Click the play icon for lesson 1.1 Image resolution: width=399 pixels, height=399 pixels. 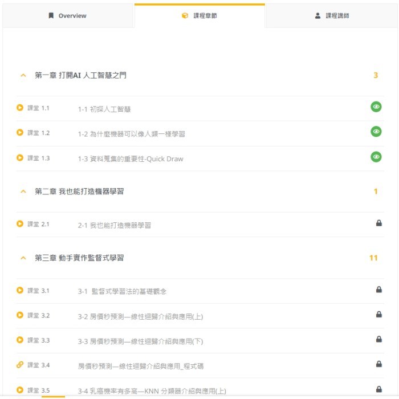click(20, 108)
